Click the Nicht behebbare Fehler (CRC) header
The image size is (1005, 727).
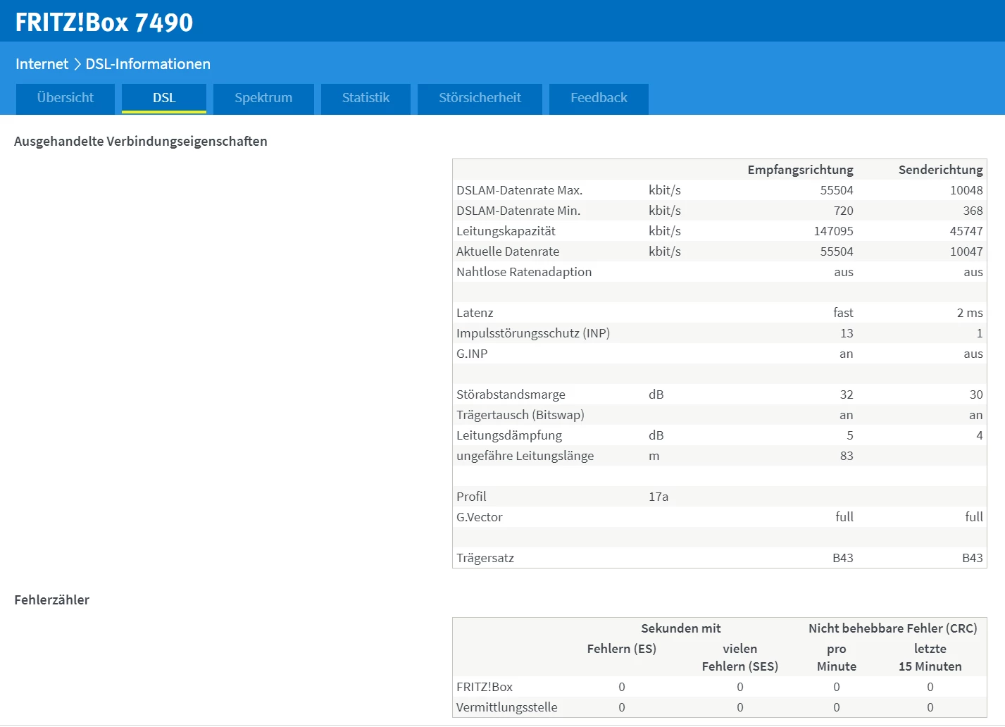(892, 628)
